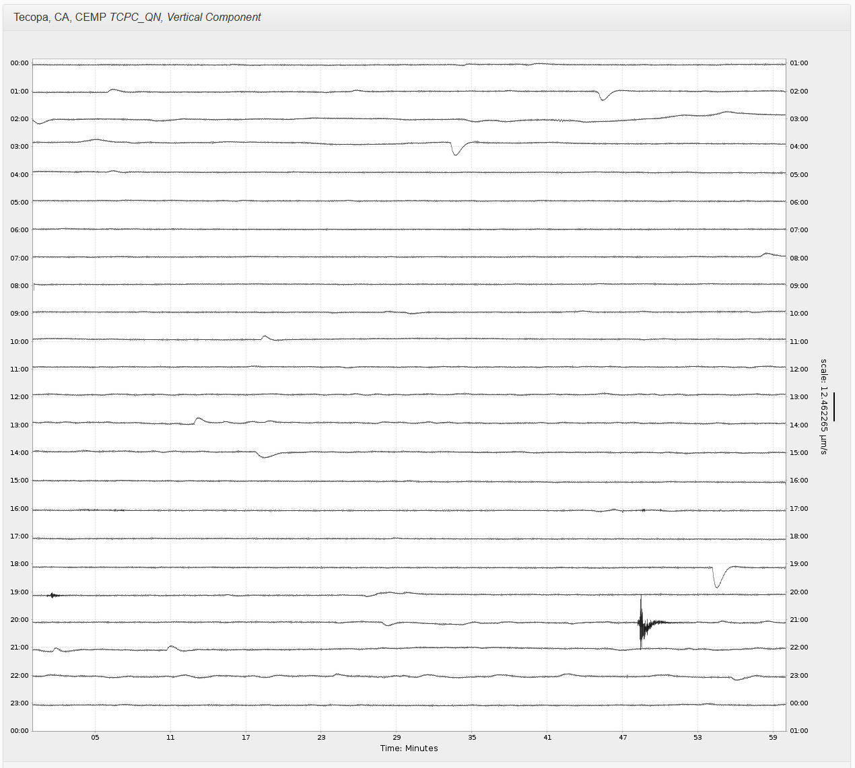
Task: Click the left-axis '05:00' hour label
Action: [20, 203]
